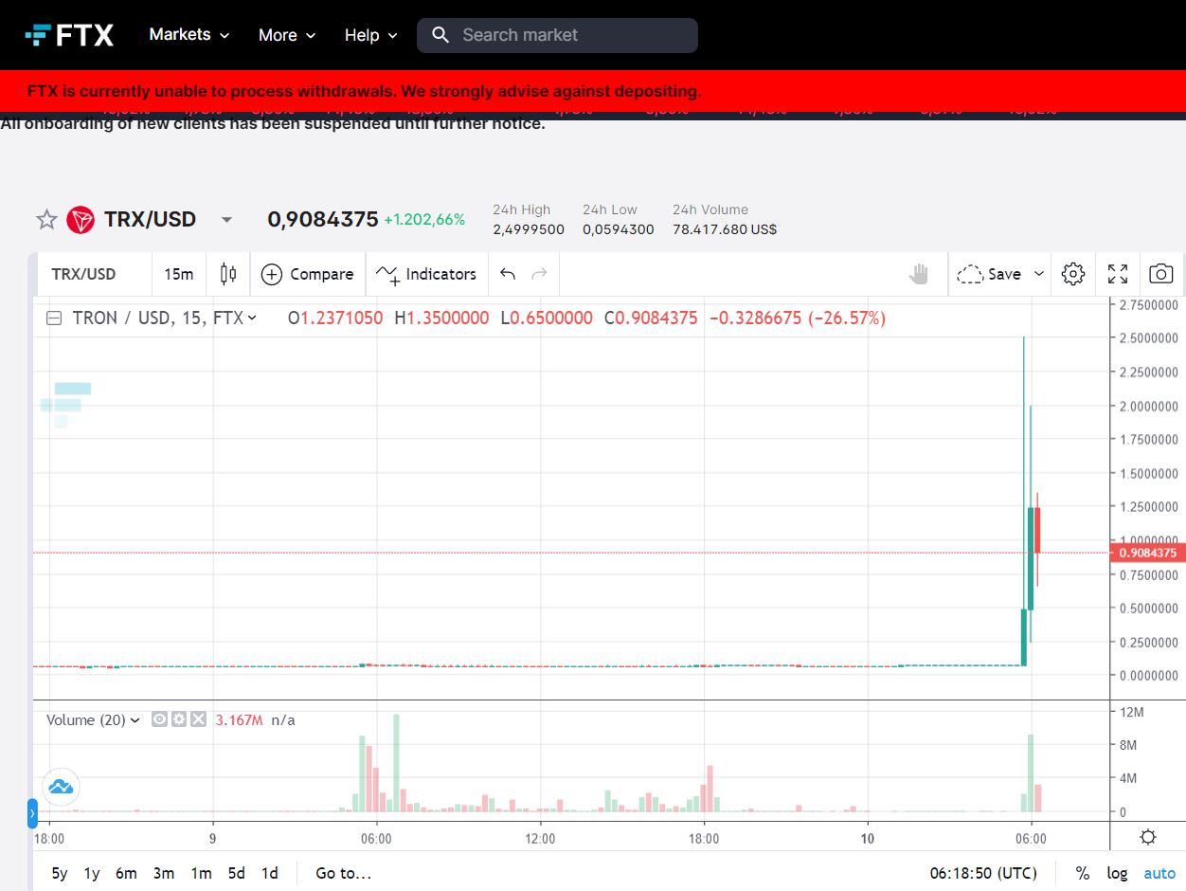Click the withdrawals warning banner text
Viewport: 1186px width, 891px height.
[x=365, y=92]
